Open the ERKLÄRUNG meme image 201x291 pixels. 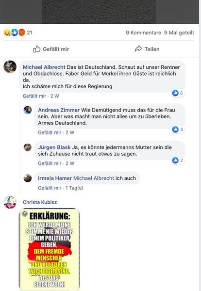50,249
